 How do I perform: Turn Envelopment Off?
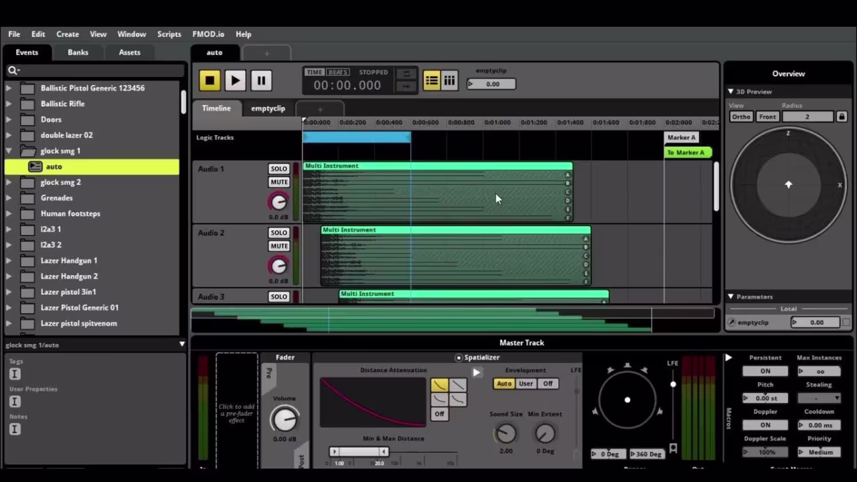(x=548, y=384)
